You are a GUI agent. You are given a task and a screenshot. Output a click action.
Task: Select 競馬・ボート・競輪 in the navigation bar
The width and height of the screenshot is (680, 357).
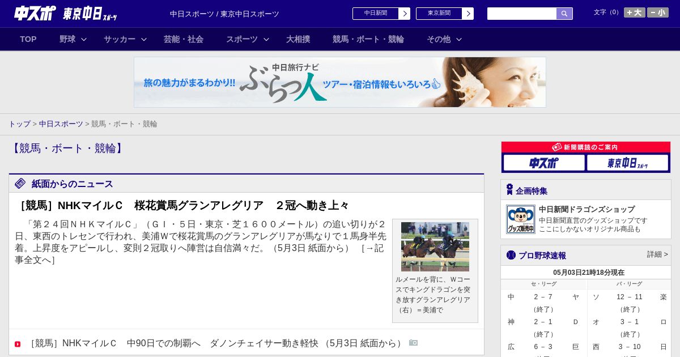coord(368,39)
